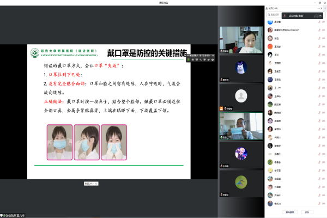The height and width of the screenshot is (218, 327).
Task: Click the screen-sharing status label at bottom-left
Action: (14, 215)
